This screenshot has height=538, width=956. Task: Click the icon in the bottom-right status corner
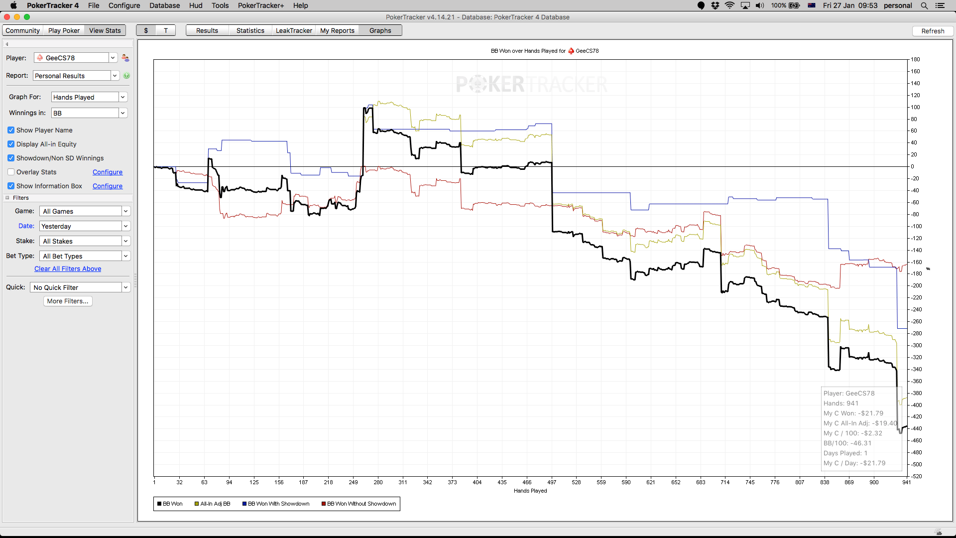pyautogui.click(x=939, y=532)
